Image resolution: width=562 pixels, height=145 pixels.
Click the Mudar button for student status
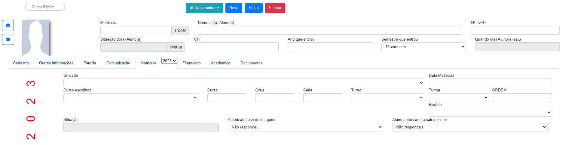pyautogui.click(x=176, y=47)
